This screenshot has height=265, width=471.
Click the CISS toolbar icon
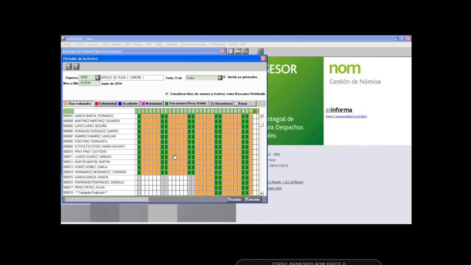coord(245,52)
